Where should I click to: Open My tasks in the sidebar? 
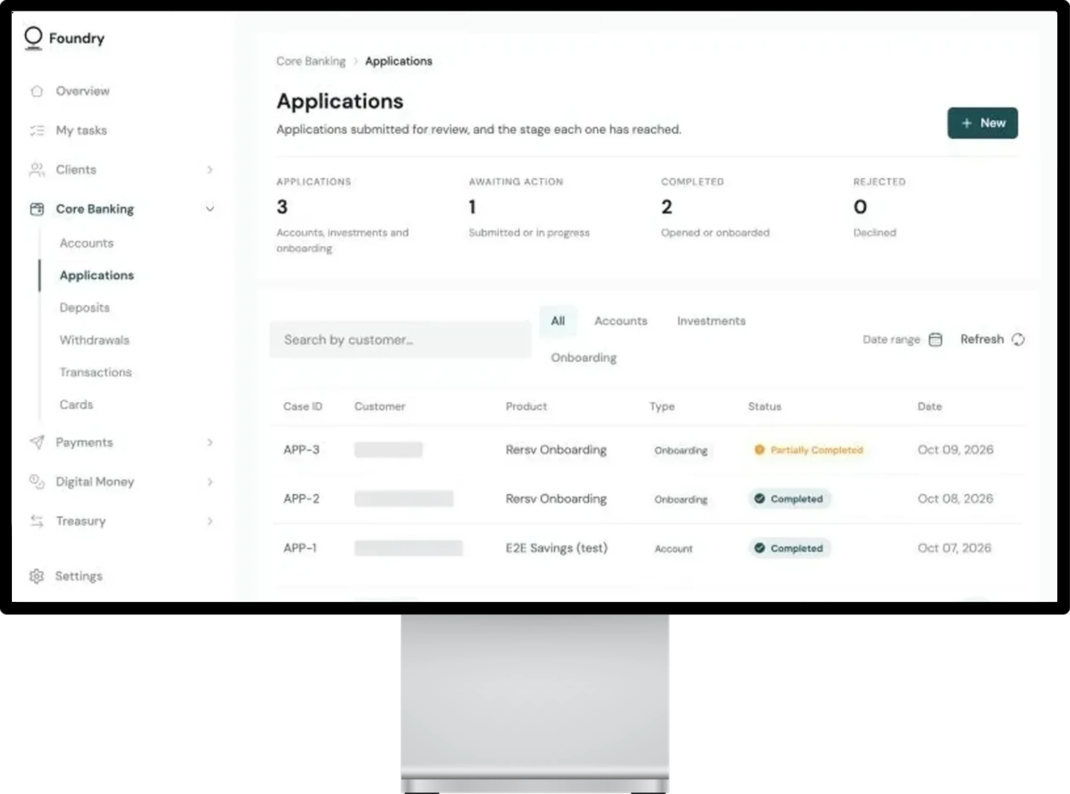[x=81, y=130]
